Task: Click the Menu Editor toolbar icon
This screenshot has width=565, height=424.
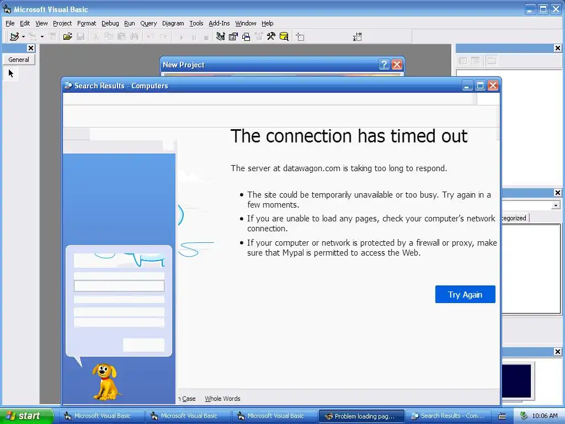Action: 52,36
